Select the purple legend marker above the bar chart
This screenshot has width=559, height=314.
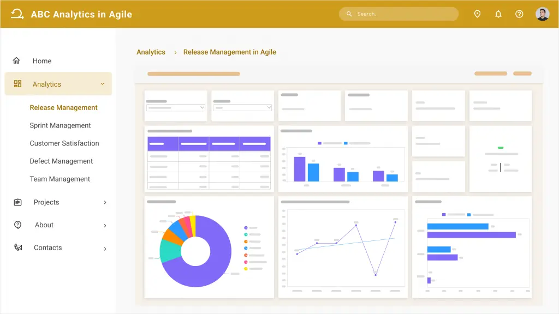pos(319,142)
